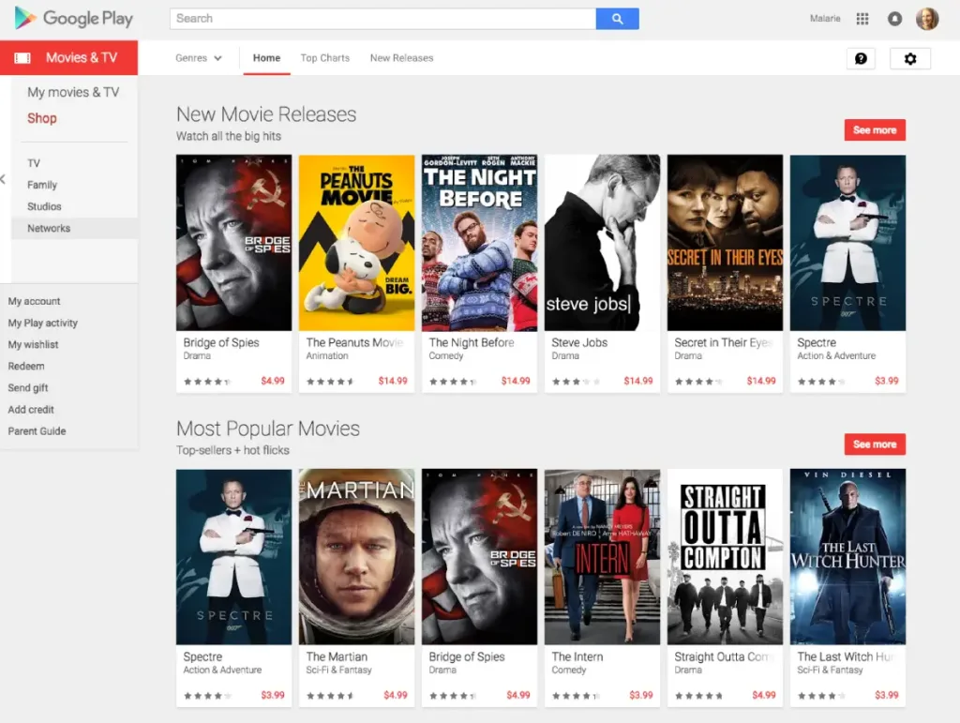This screenshot has height=723, width=960.
Task: Open Secret in Their Eyes poster
Action: (725, 243)
